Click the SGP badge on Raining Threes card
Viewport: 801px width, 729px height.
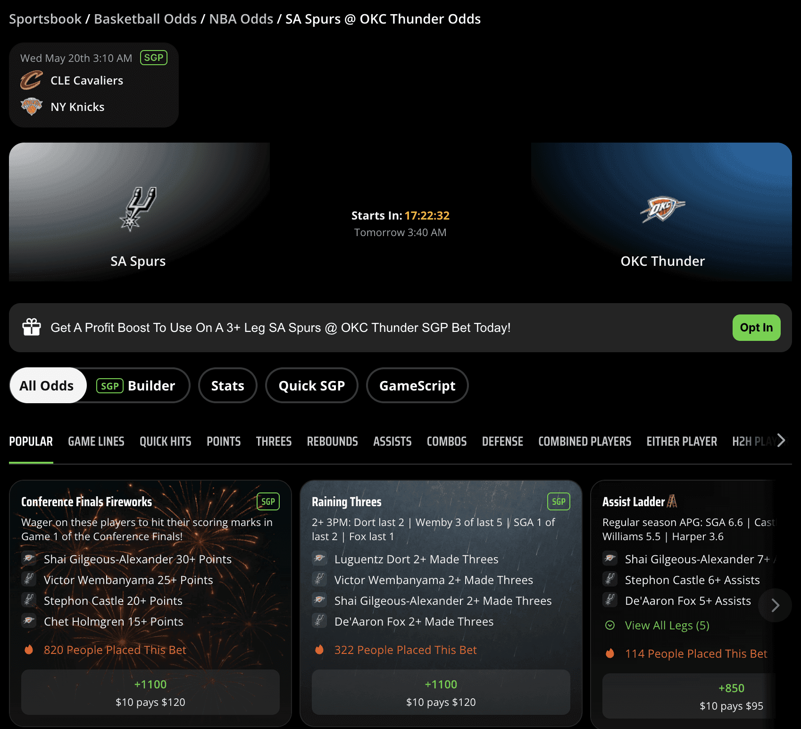(x=559, y=501)
